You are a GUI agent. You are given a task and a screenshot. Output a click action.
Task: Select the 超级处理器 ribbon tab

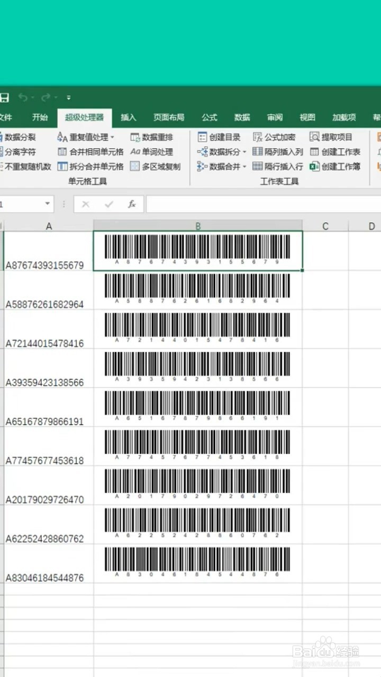click(85, 117)
